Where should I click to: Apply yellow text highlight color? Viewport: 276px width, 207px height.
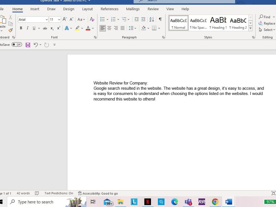point(77,28)
